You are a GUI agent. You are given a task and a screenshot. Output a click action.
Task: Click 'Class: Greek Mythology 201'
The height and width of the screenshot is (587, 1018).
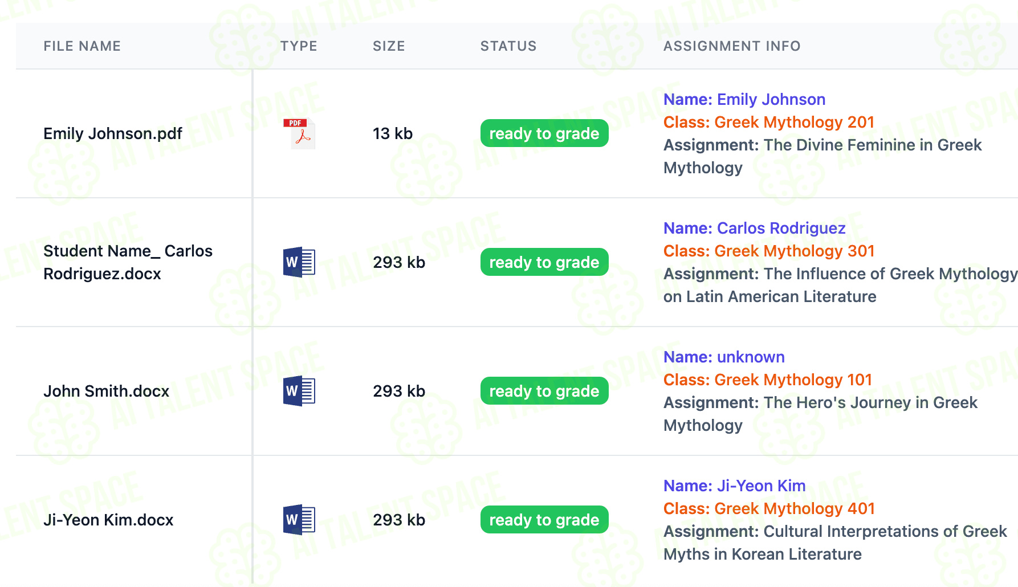point(769,122)
